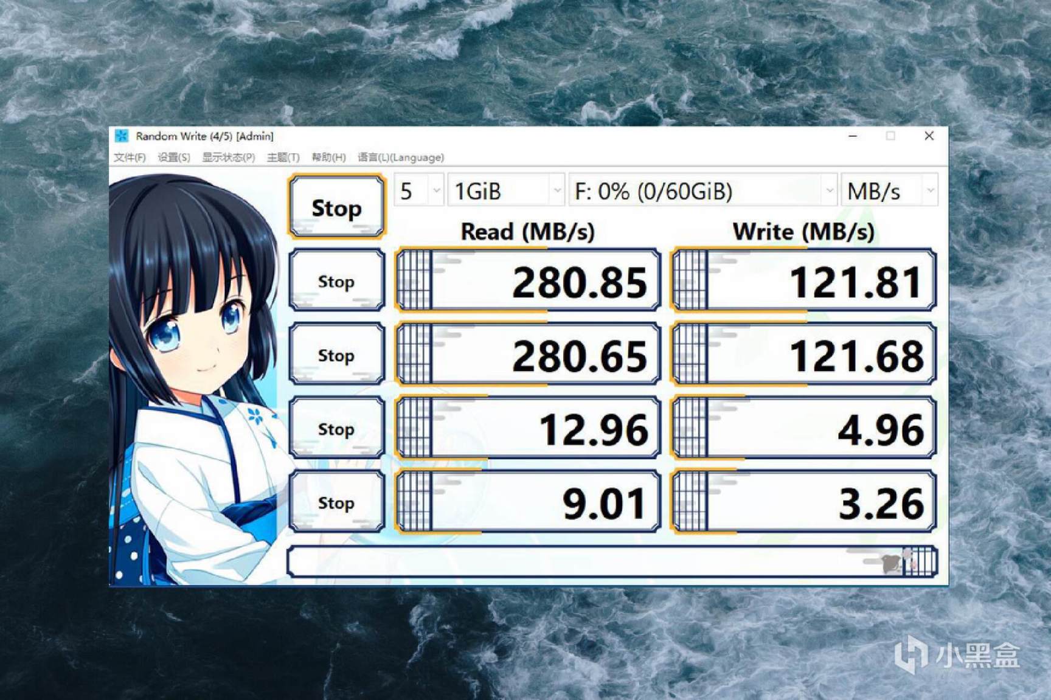
Task: Open the drive dropdown showing F: 0% (0/60GiB)
Action: pos(702,191)
